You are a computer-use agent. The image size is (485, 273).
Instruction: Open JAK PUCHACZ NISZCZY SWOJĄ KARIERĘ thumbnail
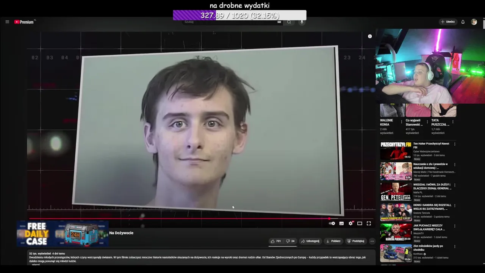tap(396, 232)
